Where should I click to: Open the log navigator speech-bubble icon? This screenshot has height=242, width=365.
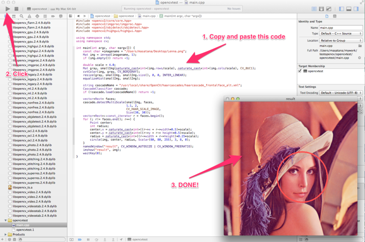pos(61,16)
